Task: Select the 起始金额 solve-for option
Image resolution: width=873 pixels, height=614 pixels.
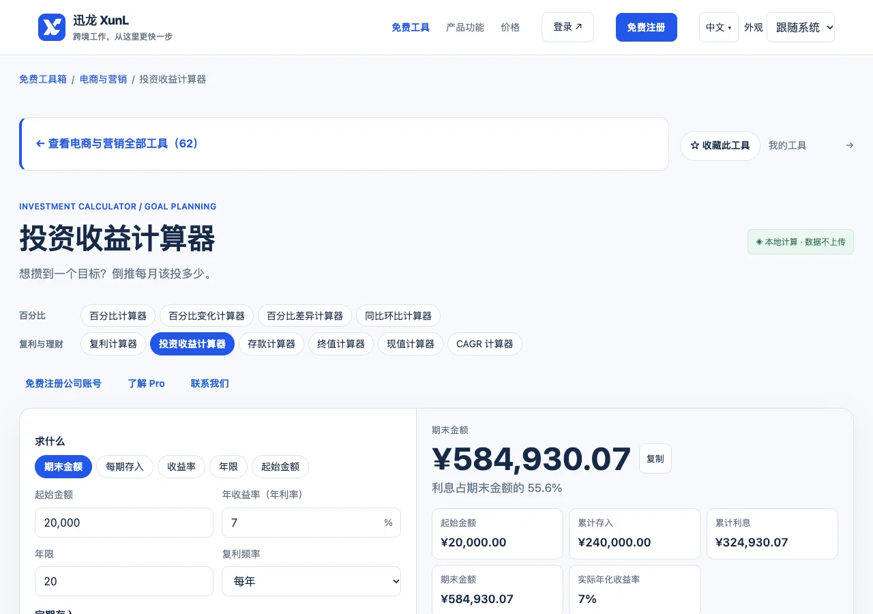Action: pyautogui.click(x=280, y=467)
